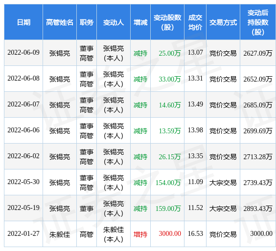
Task: Click the 变动人 column header
Action: (114, 22)
